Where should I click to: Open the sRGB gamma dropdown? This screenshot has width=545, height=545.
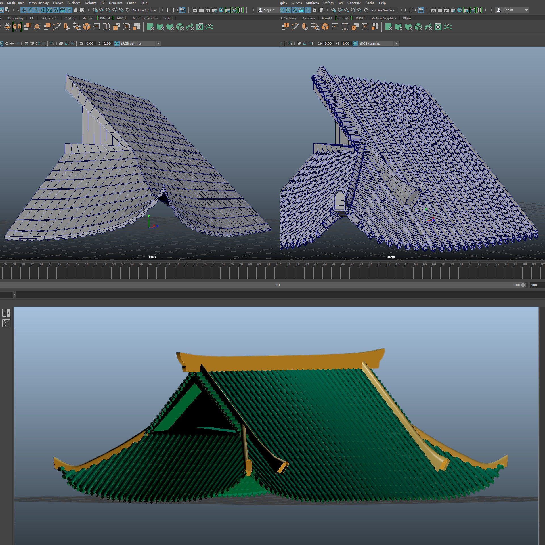point(158,43)
